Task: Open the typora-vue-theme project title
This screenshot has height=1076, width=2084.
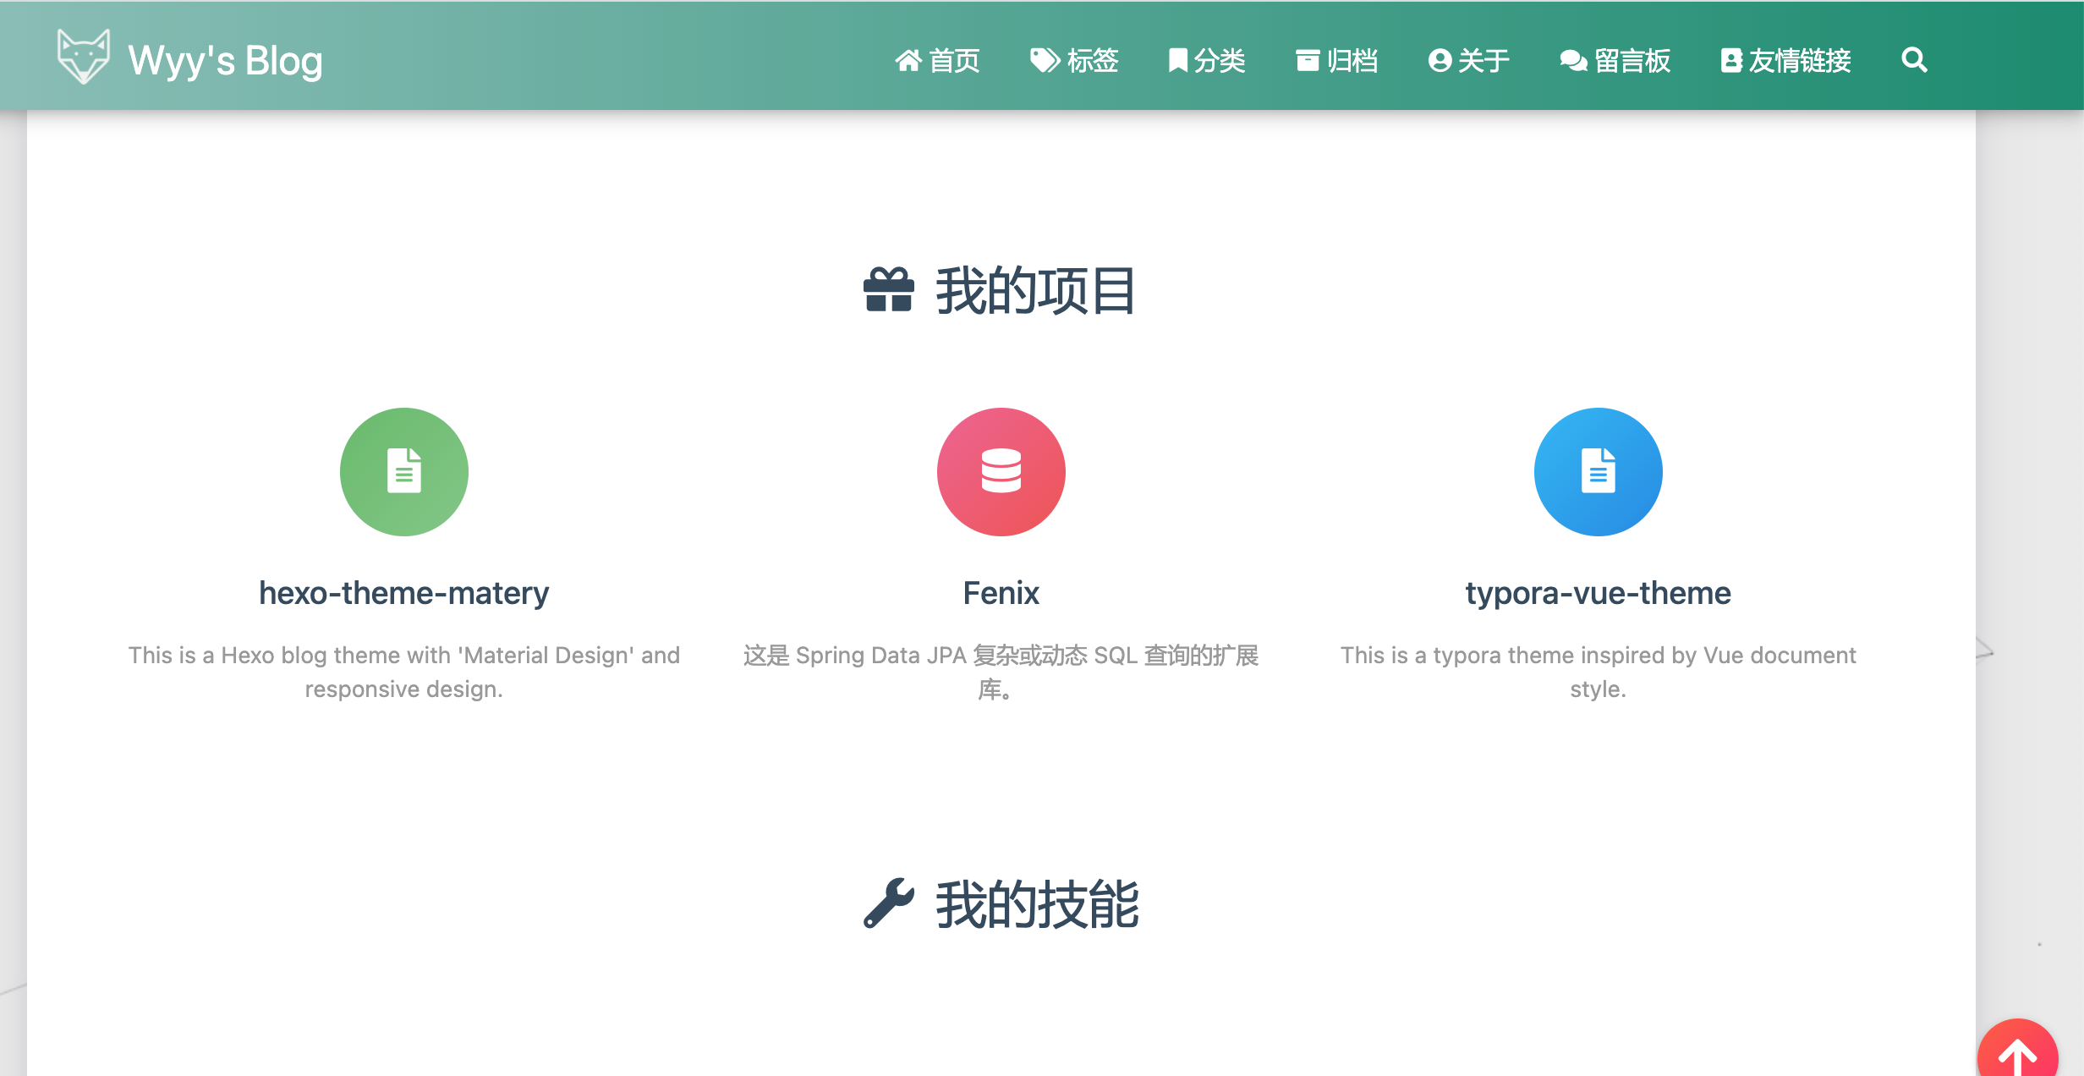Action: tap(1598, 593)
